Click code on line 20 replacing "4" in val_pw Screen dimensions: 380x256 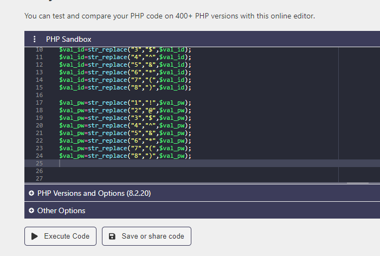pos(125,125)
